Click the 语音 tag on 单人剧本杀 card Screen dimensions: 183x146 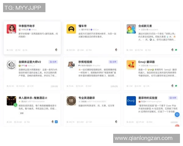point(22,113)
